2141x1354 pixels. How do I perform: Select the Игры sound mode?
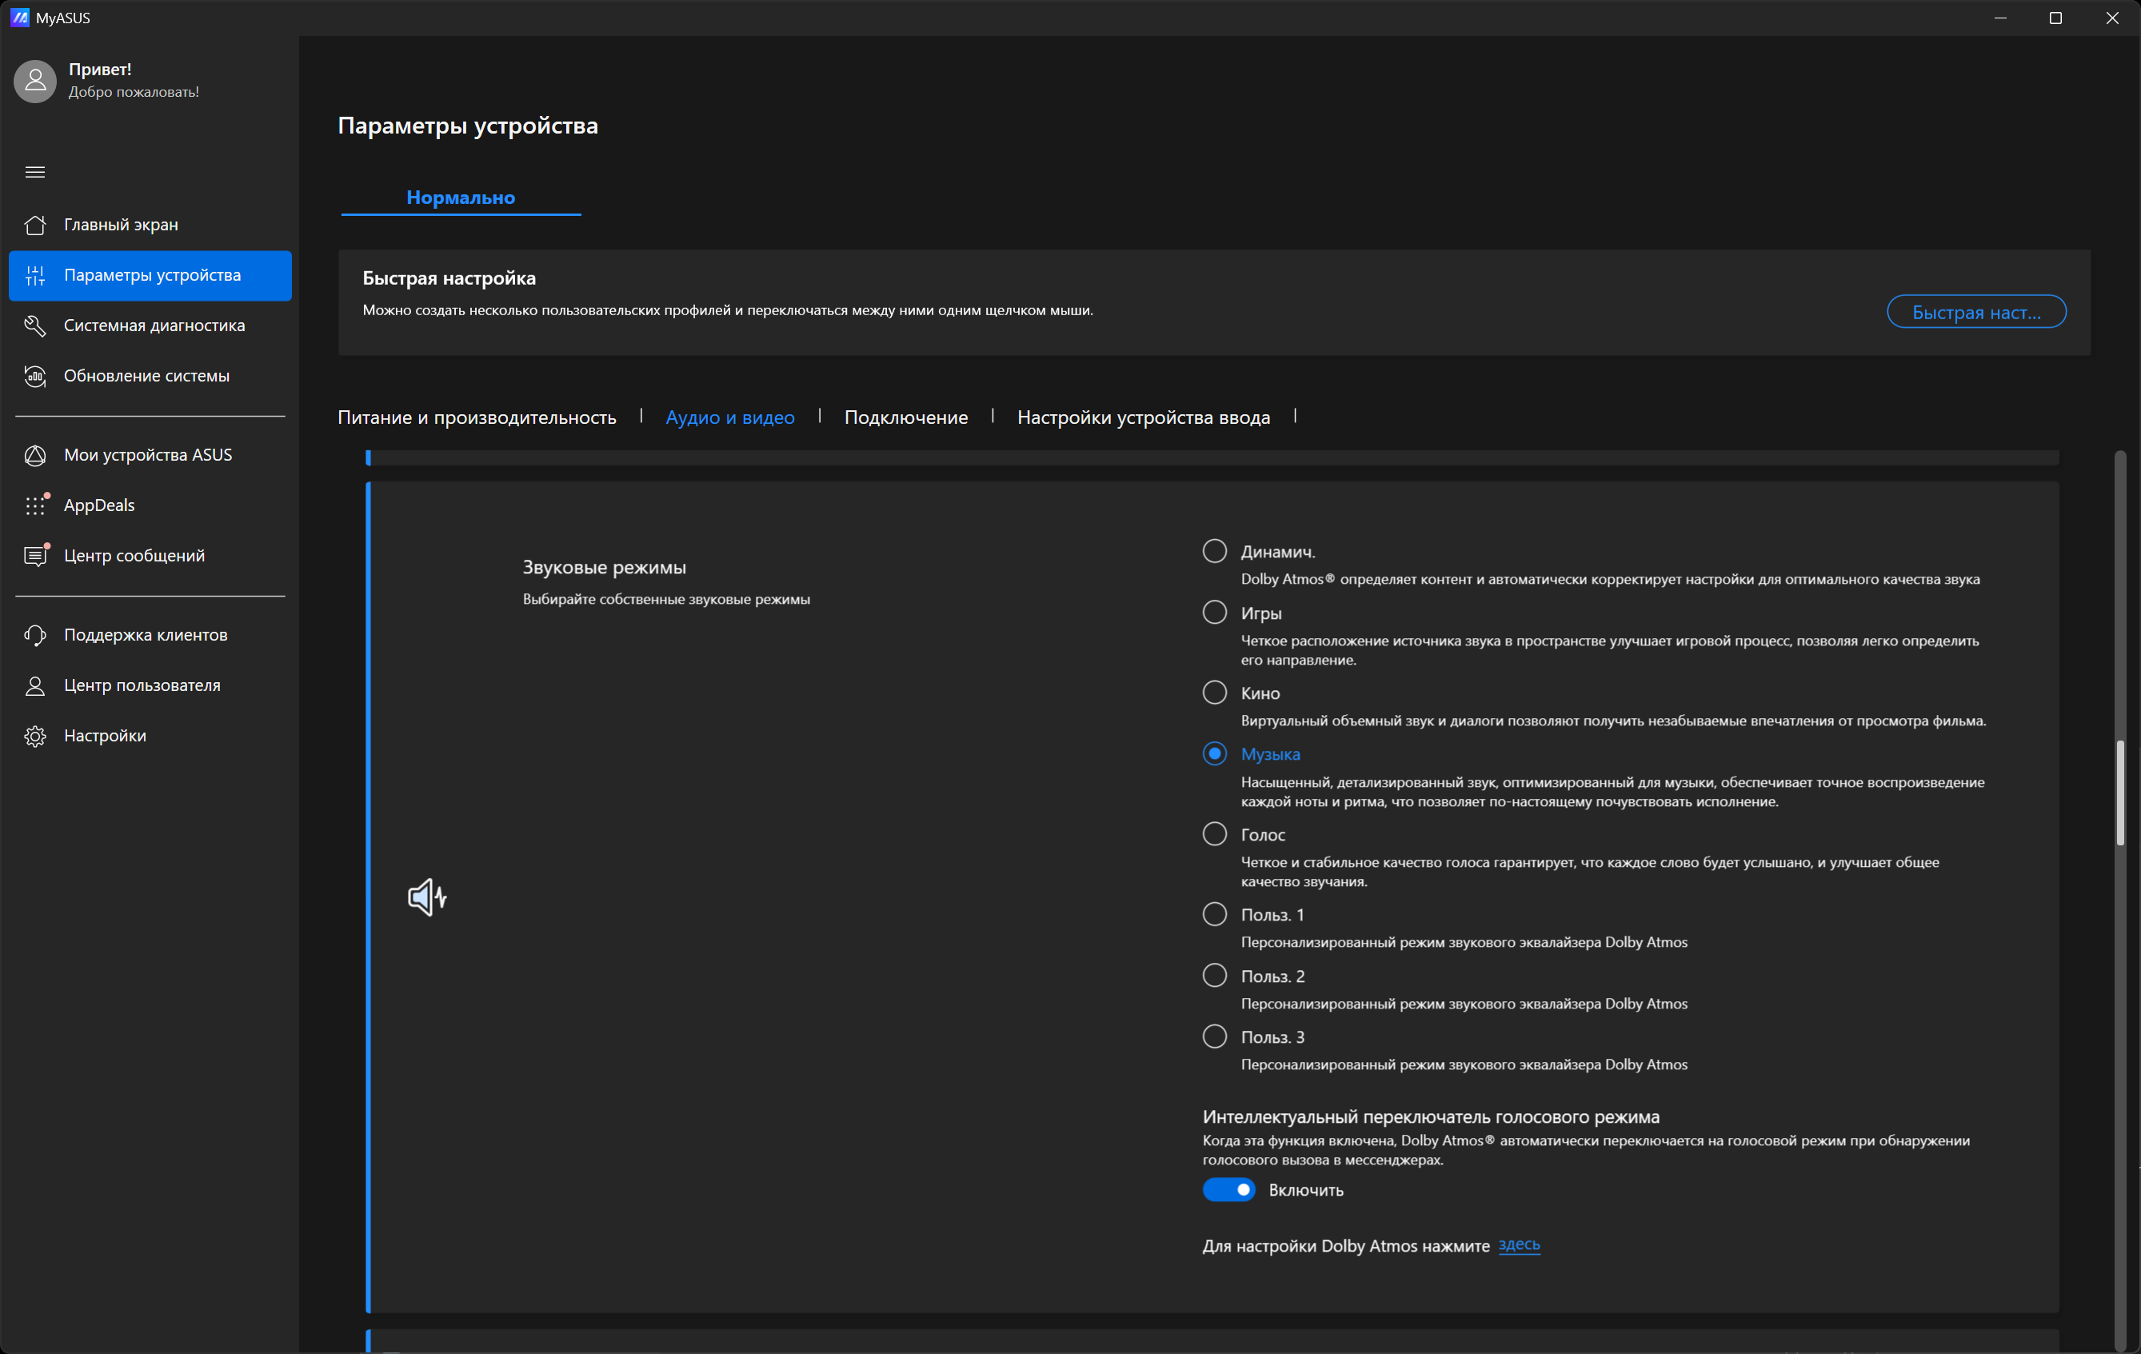pos(1215,613)
